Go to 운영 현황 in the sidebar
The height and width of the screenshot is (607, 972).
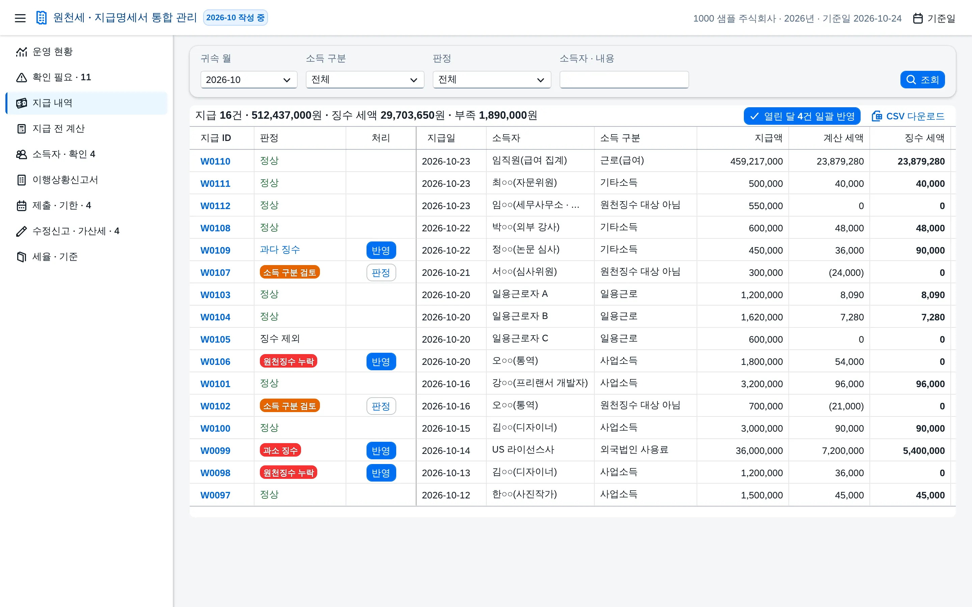point(86,52)
